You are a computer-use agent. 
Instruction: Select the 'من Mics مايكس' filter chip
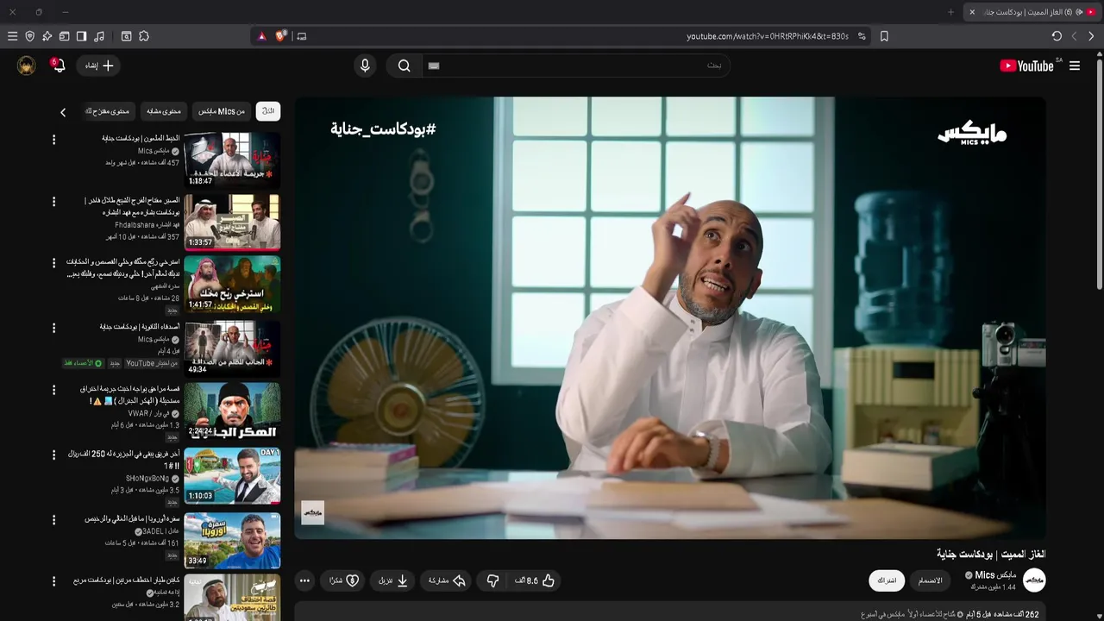(x=222, y=111)
